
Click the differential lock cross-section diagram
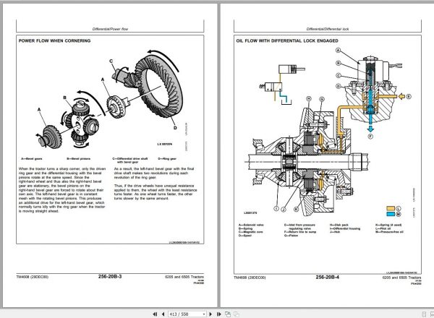click(307, 160)
